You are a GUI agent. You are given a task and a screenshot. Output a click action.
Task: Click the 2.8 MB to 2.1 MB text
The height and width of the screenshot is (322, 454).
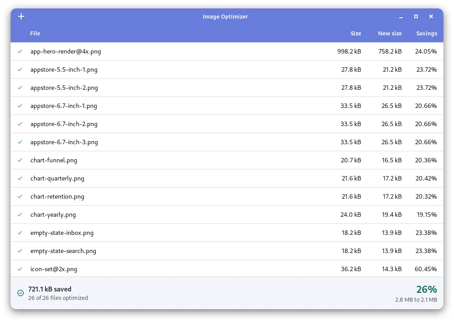point(416,299)
